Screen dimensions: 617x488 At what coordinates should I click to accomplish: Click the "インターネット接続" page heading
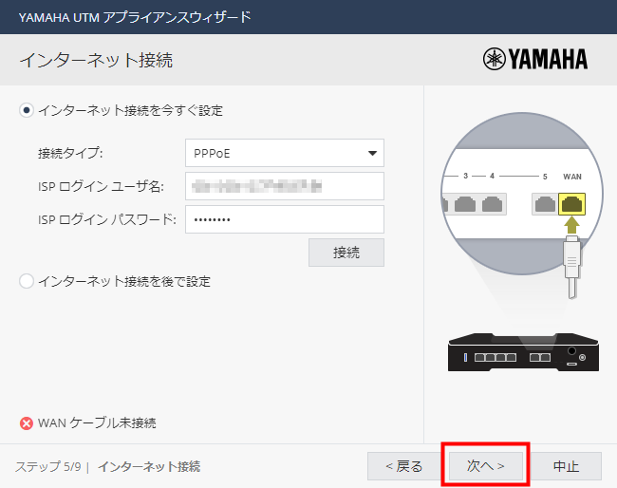[96, 61]
